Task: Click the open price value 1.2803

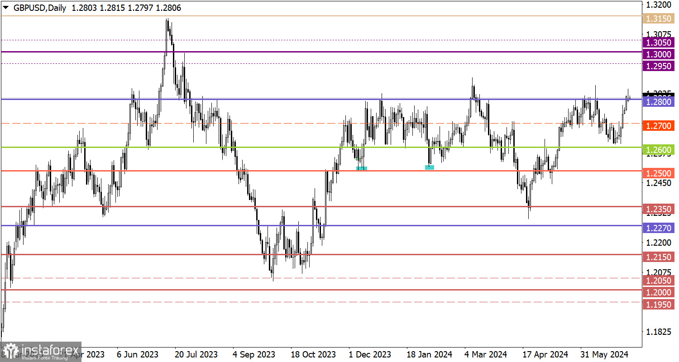Action: [x=83, y=8]
